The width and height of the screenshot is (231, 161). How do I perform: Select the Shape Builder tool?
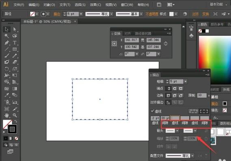click(x=6, y=82)
